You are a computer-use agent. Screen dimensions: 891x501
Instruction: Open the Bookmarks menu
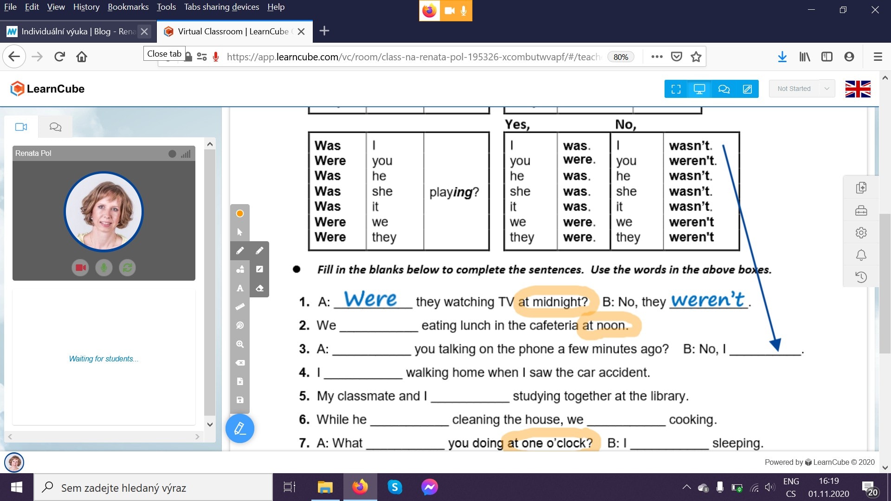(128, 7)
